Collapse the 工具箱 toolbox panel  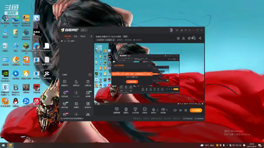point(90,75)
